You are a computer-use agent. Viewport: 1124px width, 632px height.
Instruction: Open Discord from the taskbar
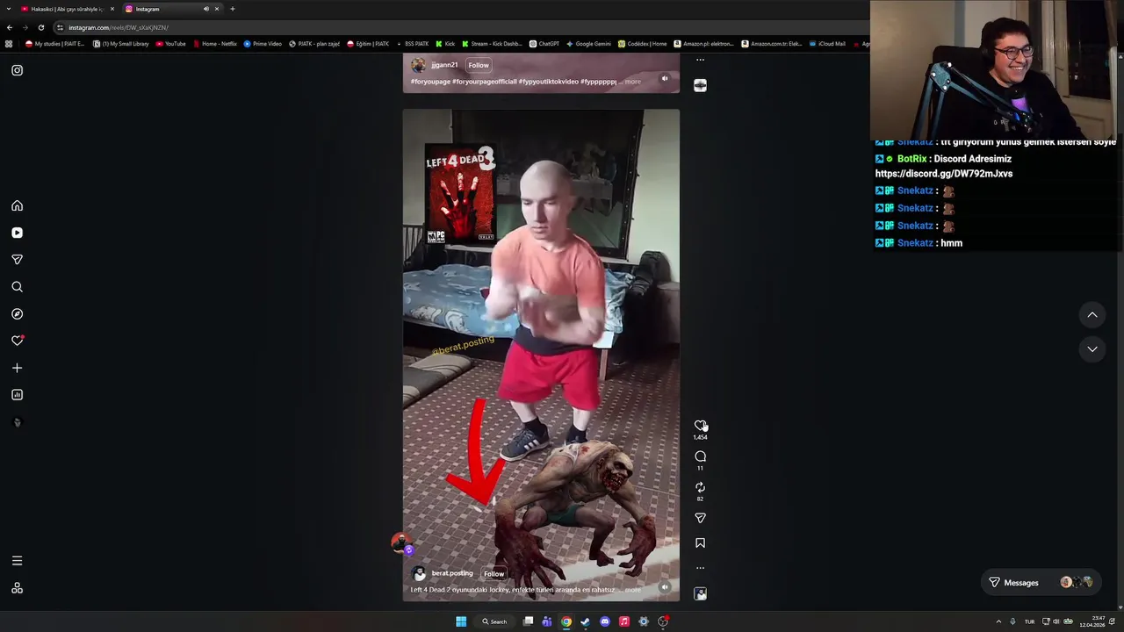(605, 621)
